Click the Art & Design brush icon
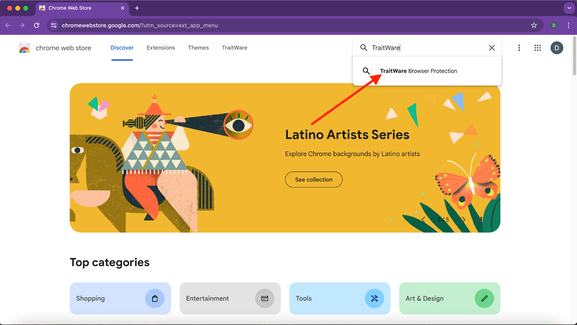Viewport: 577px width, 325px height. coord(484,298)
